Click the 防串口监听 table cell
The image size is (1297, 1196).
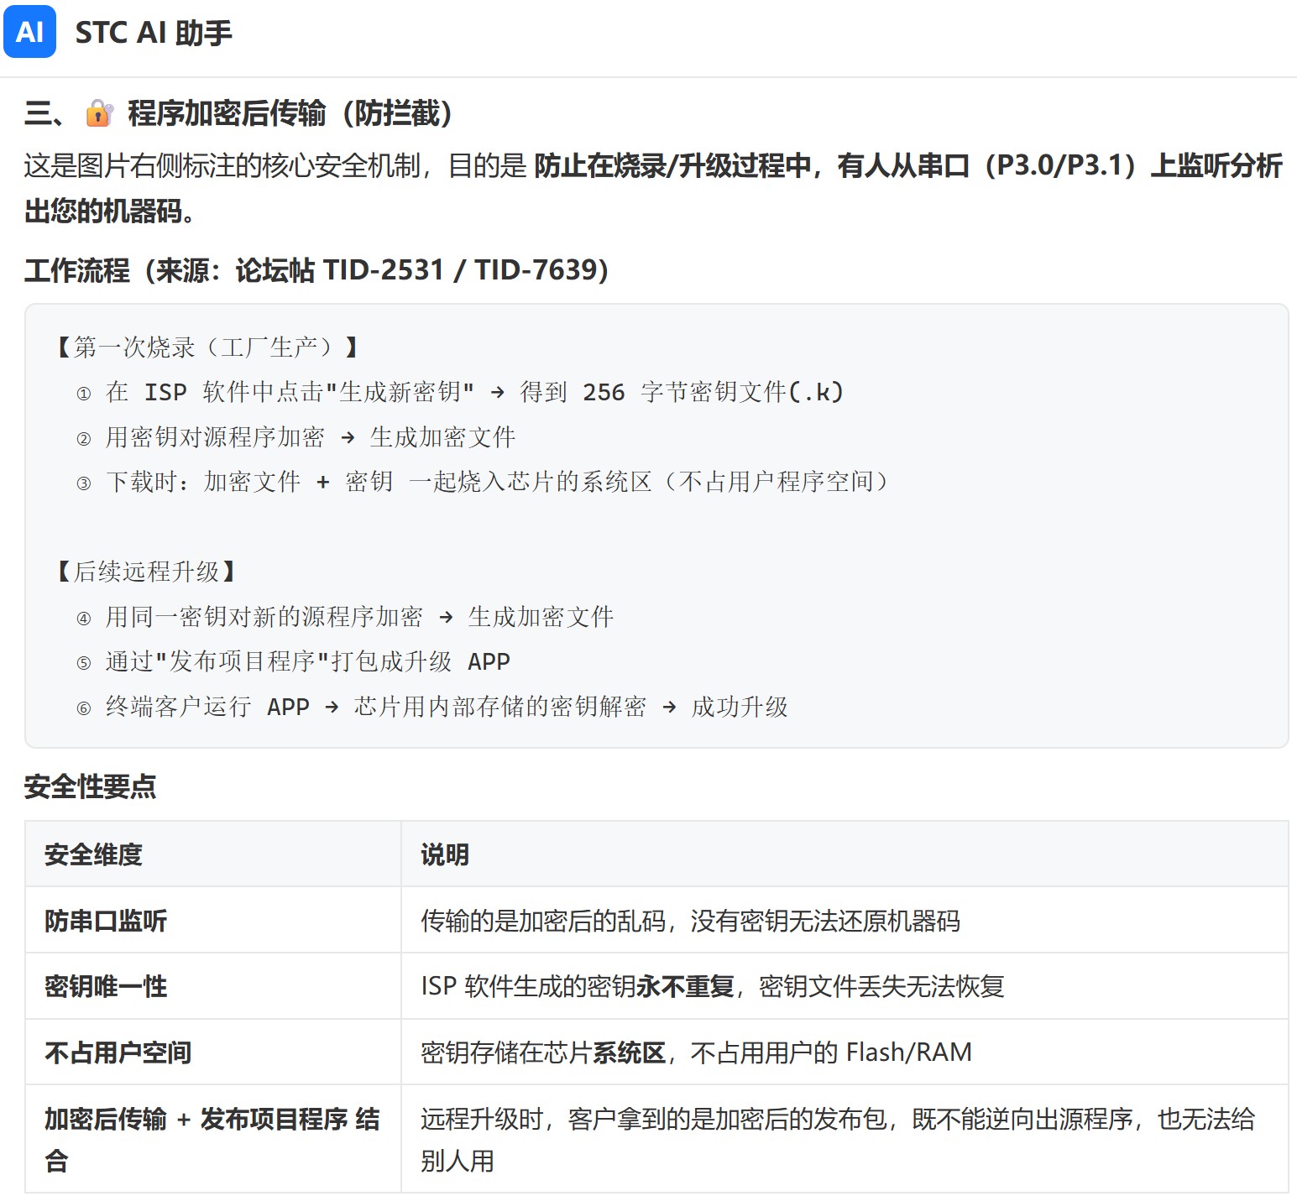point(213,921)
